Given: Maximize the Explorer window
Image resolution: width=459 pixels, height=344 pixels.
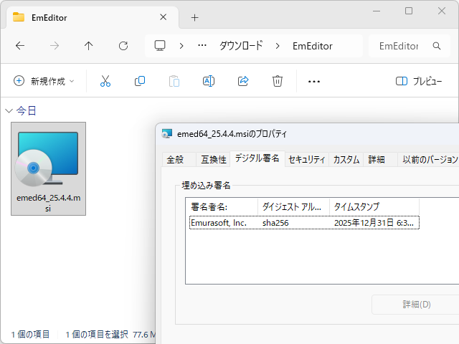Looking at the screenshot, I should pos(409,11).
